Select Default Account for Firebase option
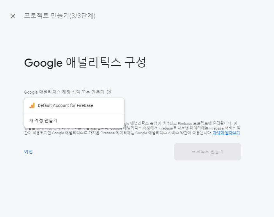Viewport: 274px width, 217px height. pos(74,105)
